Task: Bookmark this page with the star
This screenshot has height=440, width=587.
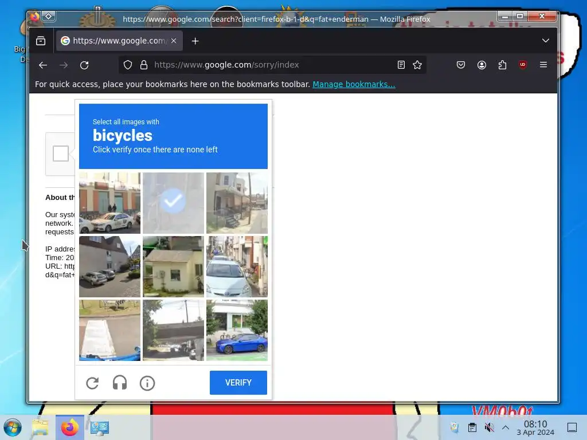Action: tap(417, 65)
